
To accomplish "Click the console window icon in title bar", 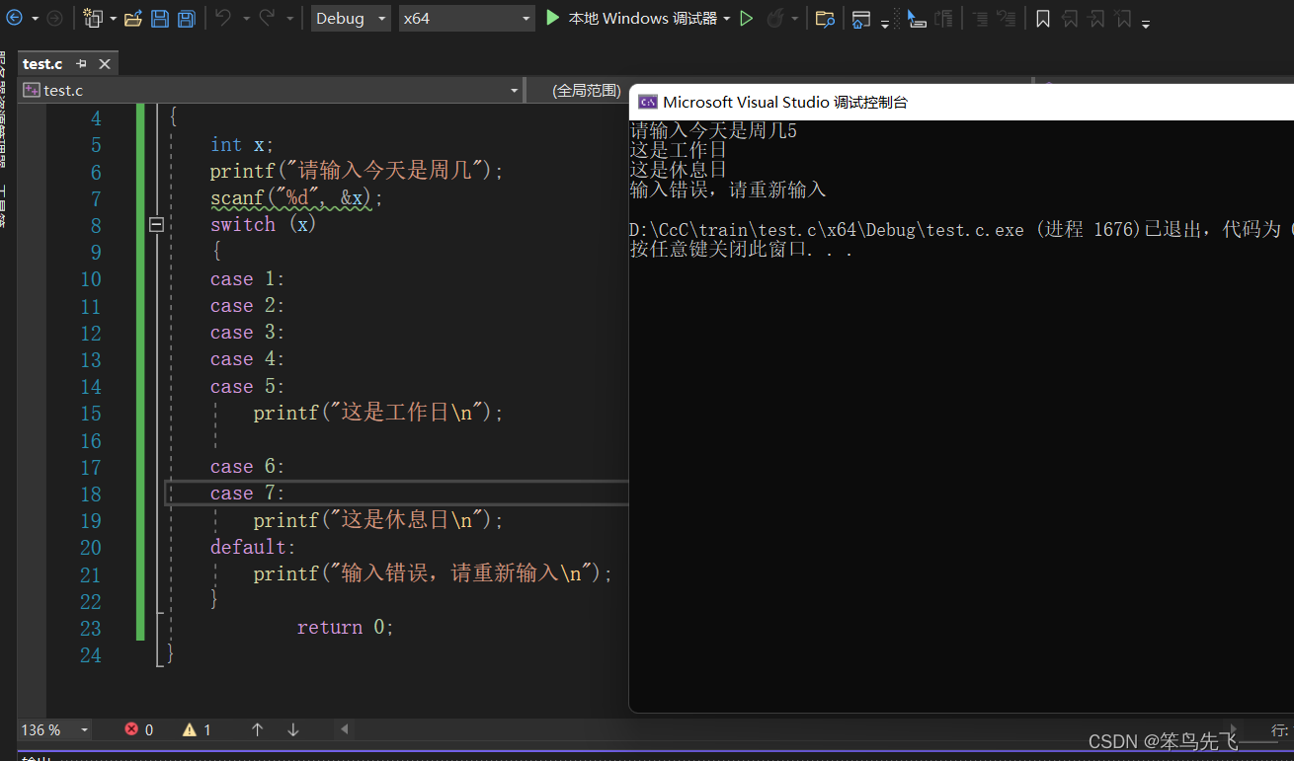I will [x=648, y=102].
